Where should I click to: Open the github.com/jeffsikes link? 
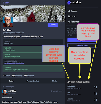[13, 57]
